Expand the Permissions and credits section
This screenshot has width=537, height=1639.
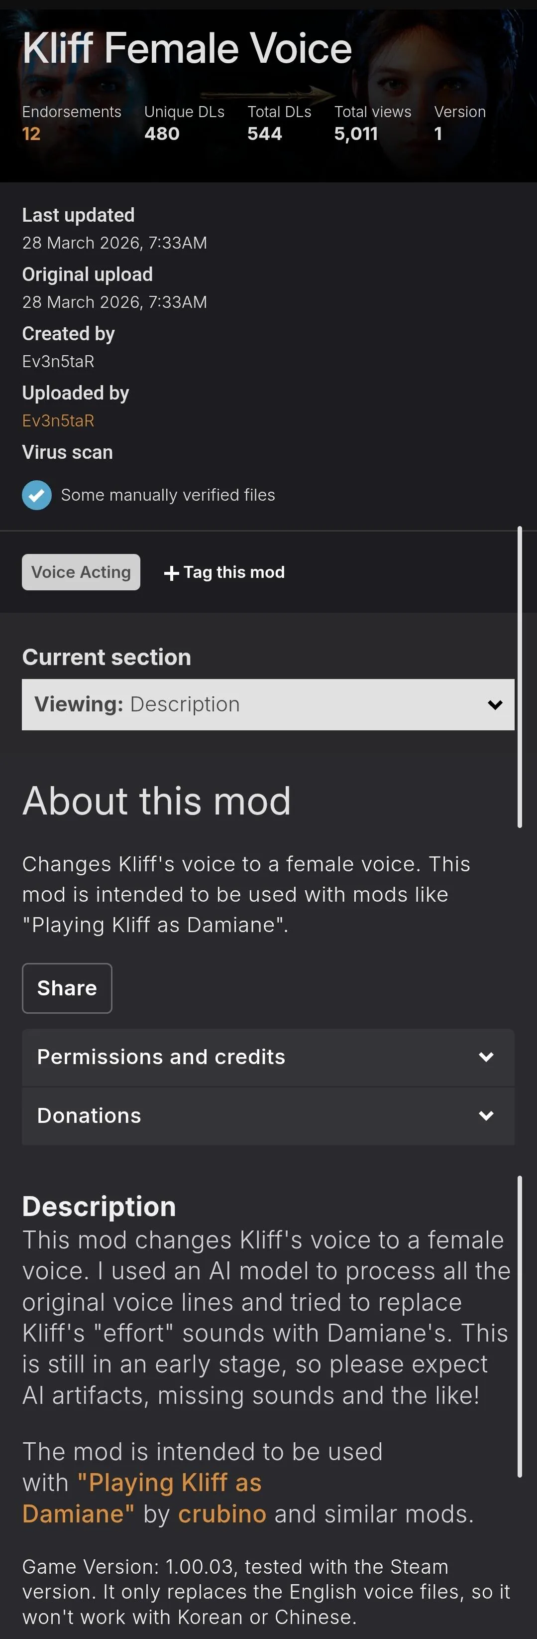coord(268,1057)
